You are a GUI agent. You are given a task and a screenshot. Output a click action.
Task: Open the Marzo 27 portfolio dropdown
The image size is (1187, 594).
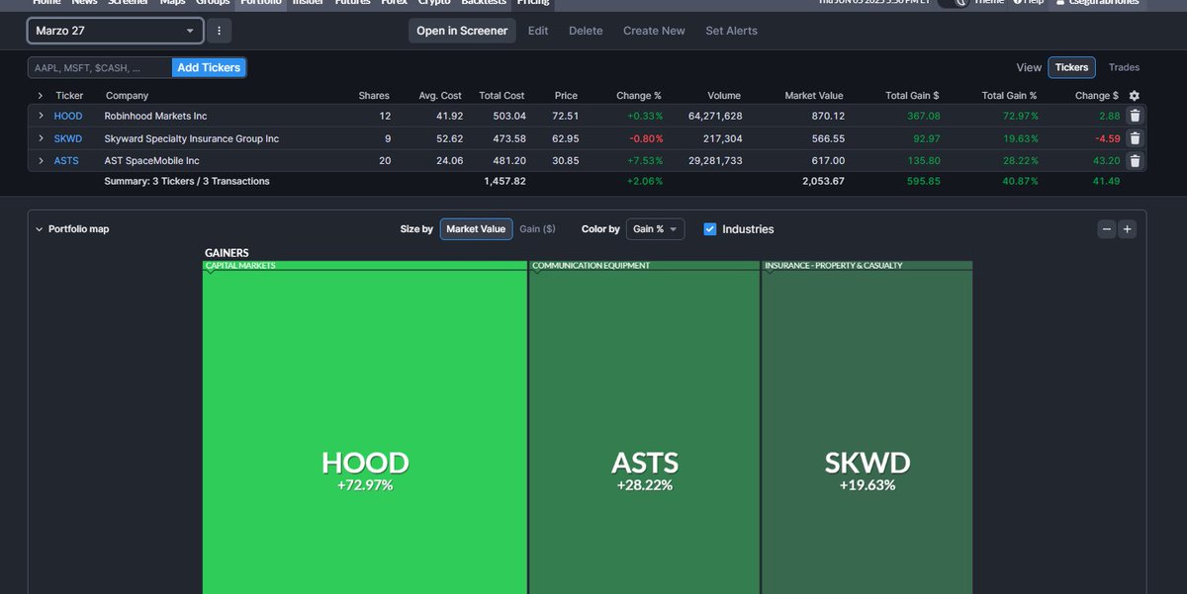116,31
